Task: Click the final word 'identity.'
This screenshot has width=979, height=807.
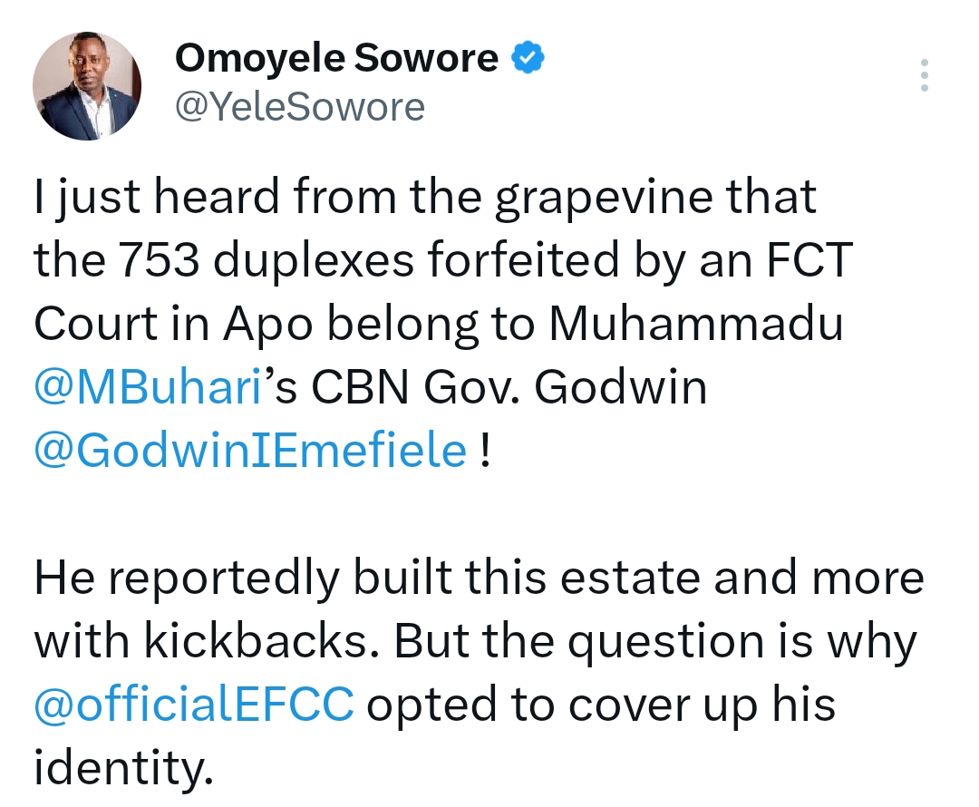Action: coord(123,768)
